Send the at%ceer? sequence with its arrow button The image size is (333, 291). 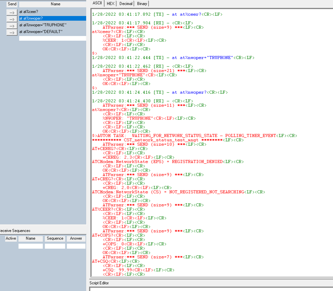pyautogui.click(x=12, y=13)
